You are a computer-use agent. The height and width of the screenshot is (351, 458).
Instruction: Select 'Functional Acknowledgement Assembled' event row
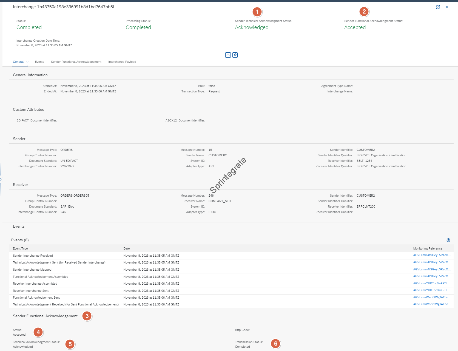231,277
